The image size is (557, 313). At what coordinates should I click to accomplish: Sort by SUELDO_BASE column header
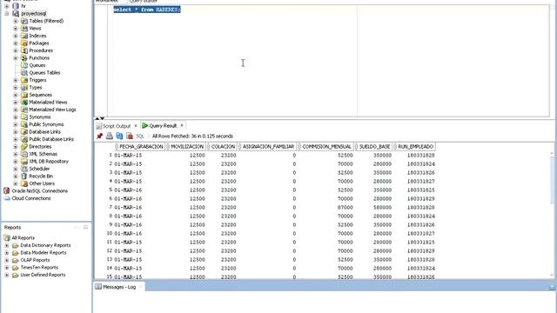coord(374,147)
